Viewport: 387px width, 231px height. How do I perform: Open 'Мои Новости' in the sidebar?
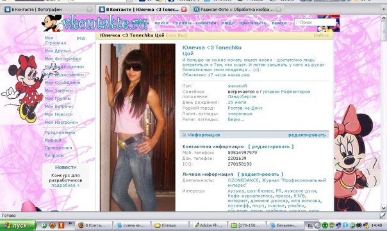pyautogui.click(x=58, y=114)
